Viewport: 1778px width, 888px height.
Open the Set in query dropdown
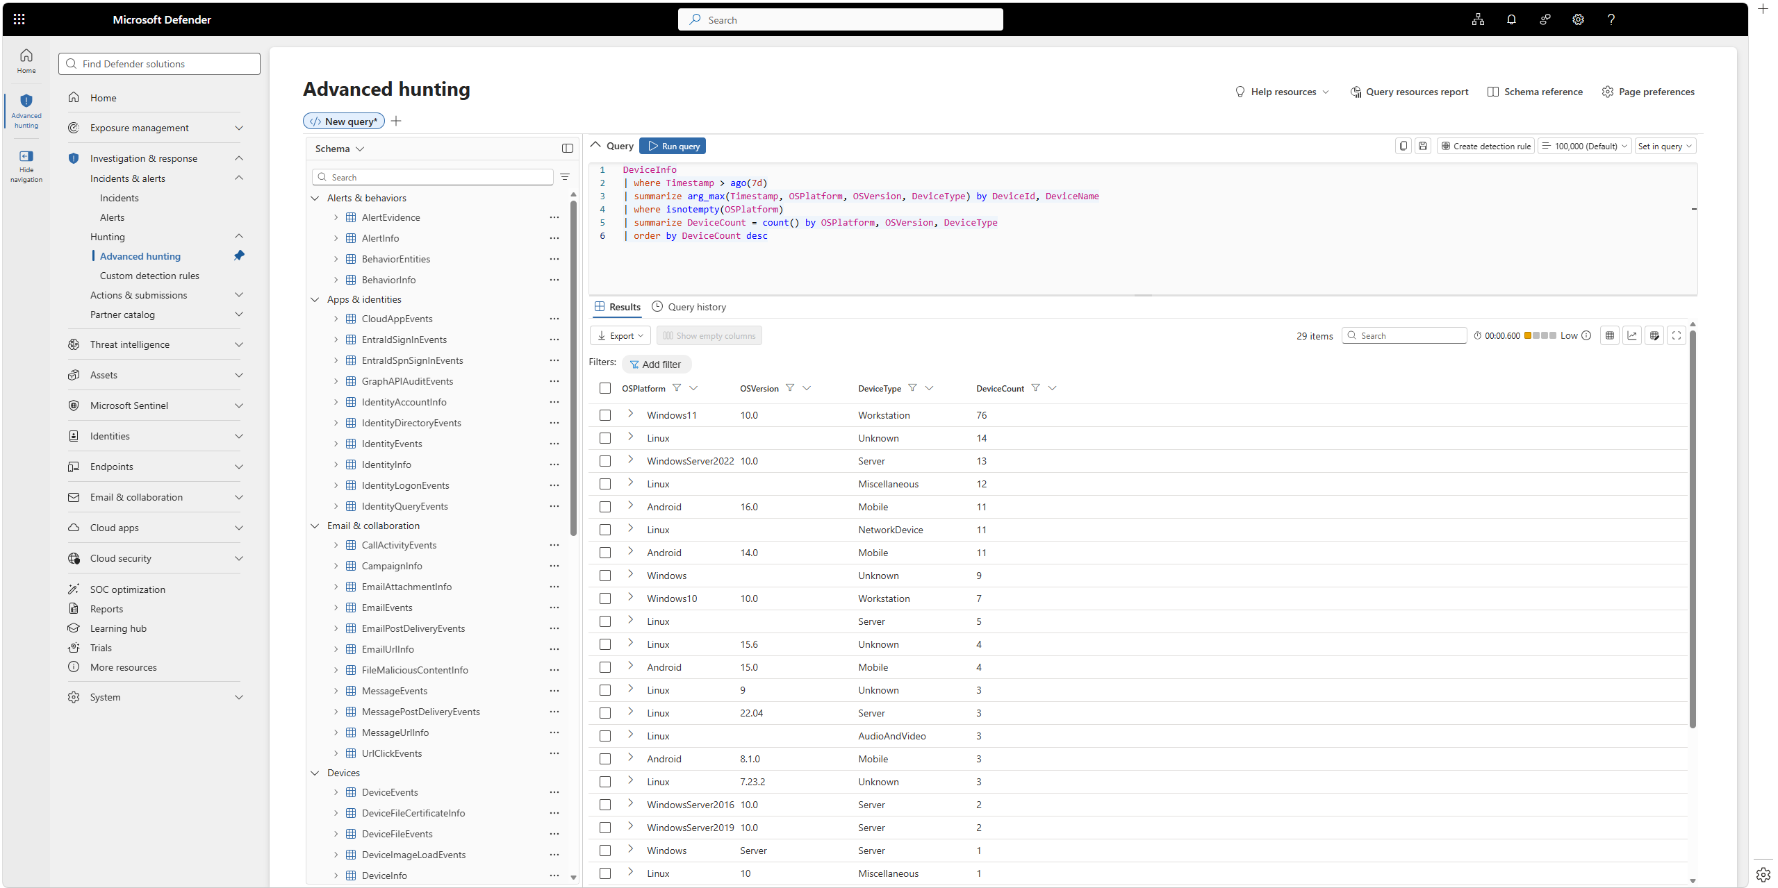tap(1665, 146)
